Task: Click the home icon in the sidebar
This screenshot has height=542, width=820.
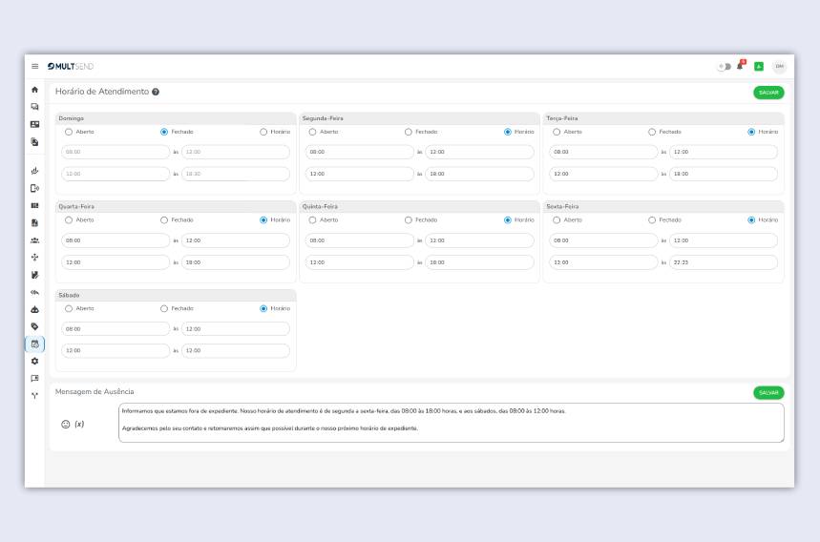Action: (35, 90)
